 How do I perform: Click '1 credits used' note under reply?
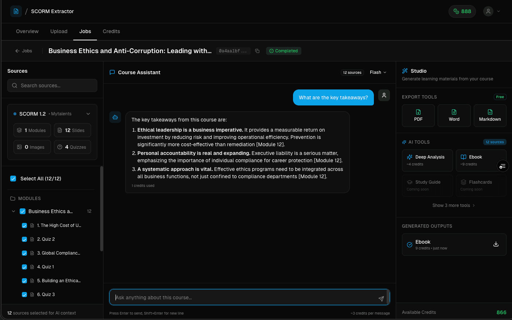[143, 186]
